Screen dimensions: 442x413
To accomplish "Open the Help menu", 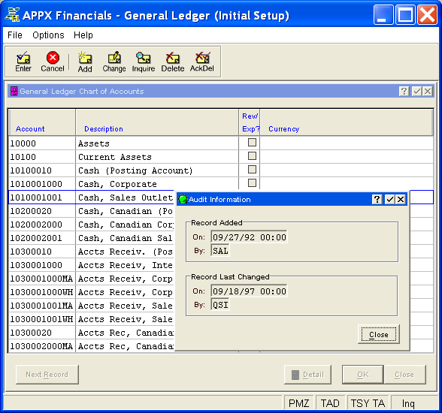I will point(83,35).
